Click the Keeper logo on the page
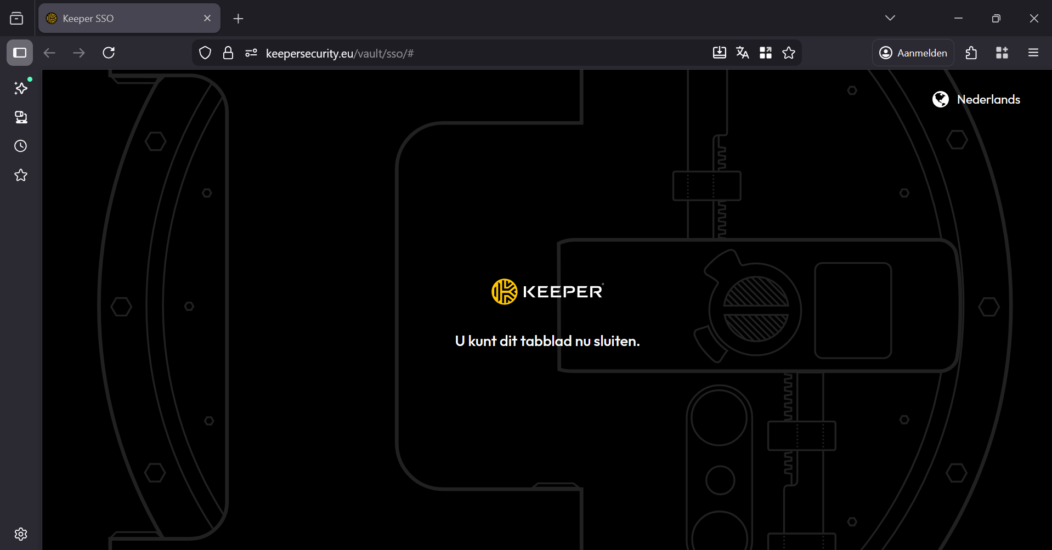 (x=546, y=291)
